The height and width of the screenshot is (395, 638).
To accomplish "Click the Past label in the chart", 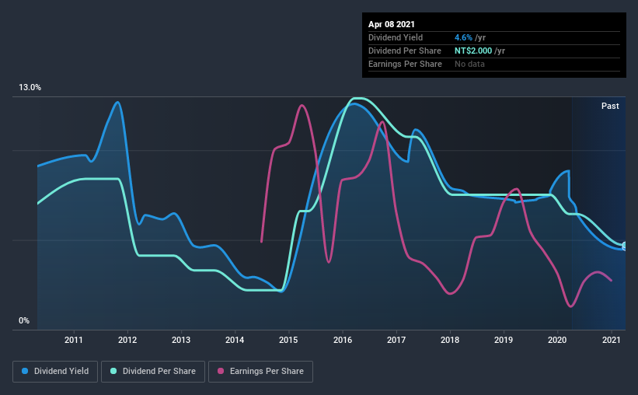I will tap(610, 106).
